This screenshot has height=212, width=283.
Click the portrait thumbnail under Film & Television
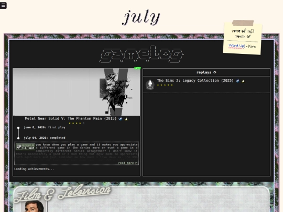[34, 206]
